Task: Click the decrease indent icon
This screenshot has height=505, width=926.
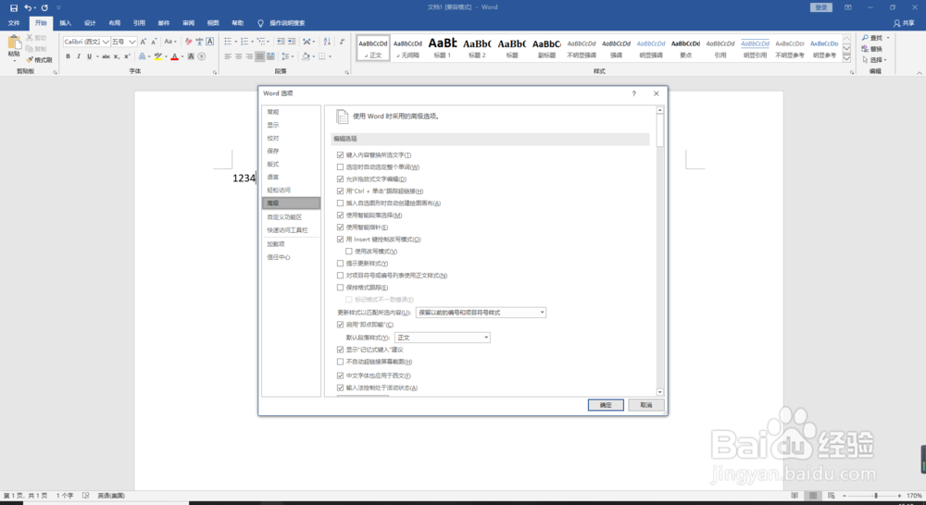Action: (281, 42)
